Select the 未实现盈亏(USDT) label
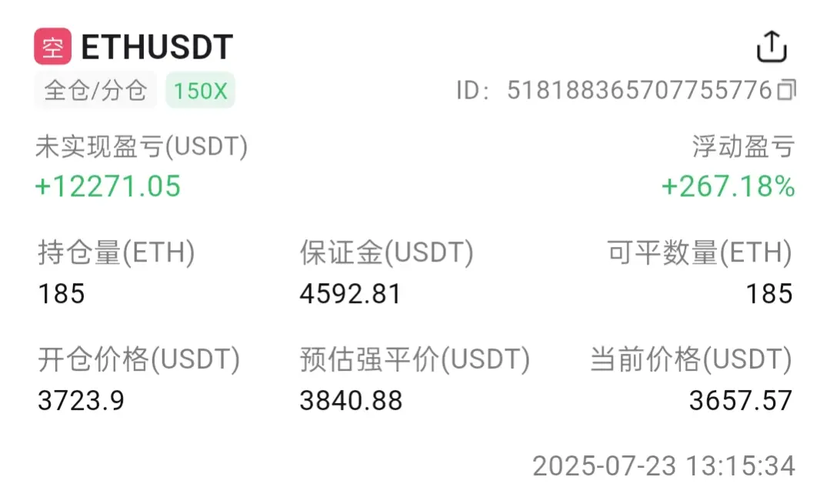The height and width of the screenshot is (490, 830). click(x=142, y=147)
